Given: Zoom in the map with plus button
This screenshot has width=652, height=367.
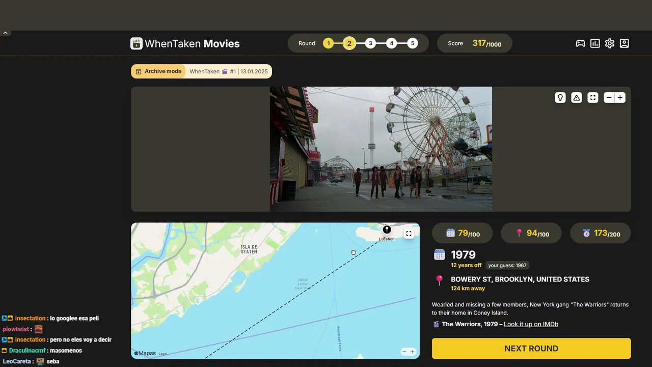Looking at the screenshot, I should pyautogui.click(x=413, y=352).
